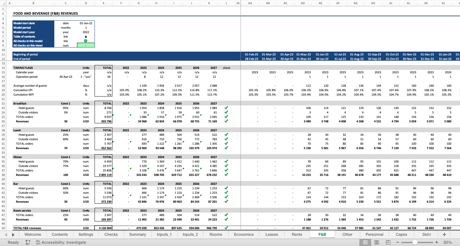Click the zoom out minus icon
Screen dimensions: 460x246
point(398,242)
